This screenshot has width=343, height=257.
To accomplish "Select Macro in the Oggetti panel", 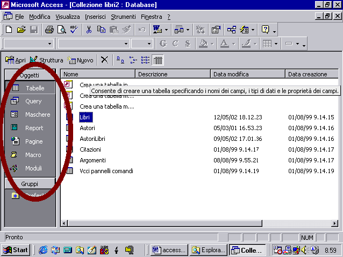I will (x=30, y=155).
